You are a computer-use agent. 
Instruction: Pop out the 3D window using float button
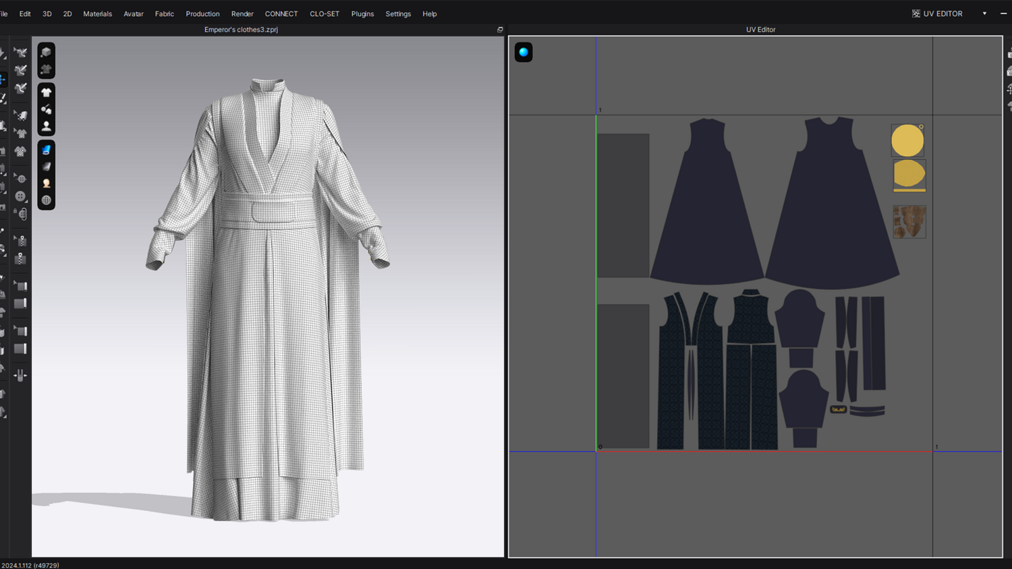pos(500,30)
